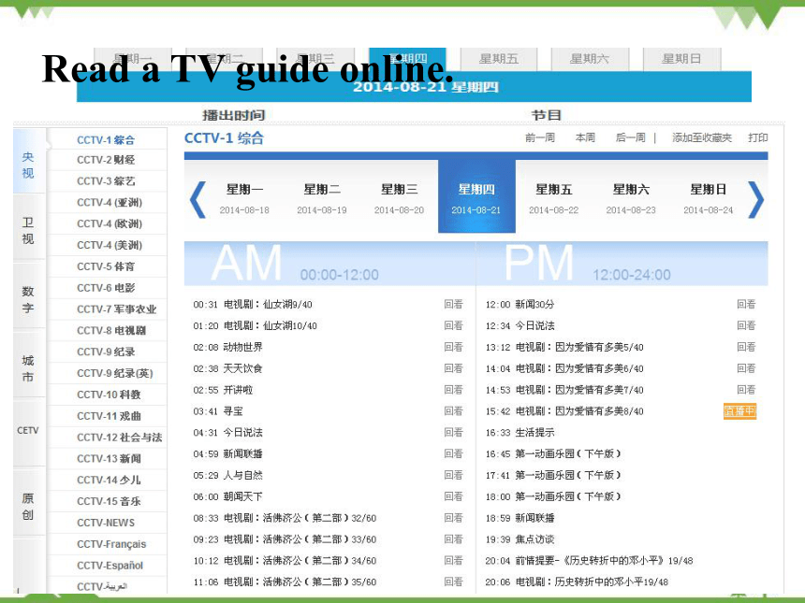Viewport: 805px width, 603px height.
Task: Choose CCTV-4 (欧洲) in the channel list
Action: (x=110, y=224)
